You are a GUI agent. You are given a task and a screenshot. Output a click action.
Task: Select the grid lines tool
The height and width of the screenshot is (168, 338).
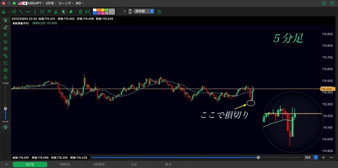coord(42,12)
